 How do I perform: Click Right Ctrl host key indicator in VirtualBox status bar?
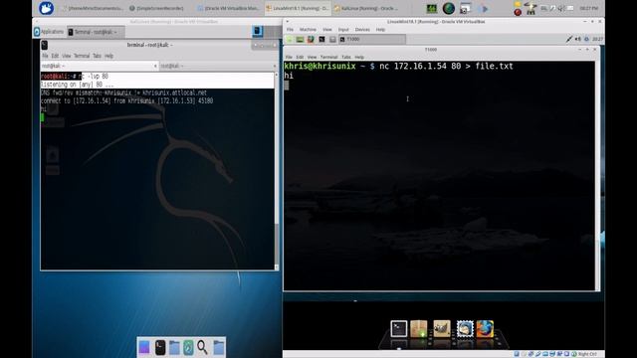tap(587, 354)
